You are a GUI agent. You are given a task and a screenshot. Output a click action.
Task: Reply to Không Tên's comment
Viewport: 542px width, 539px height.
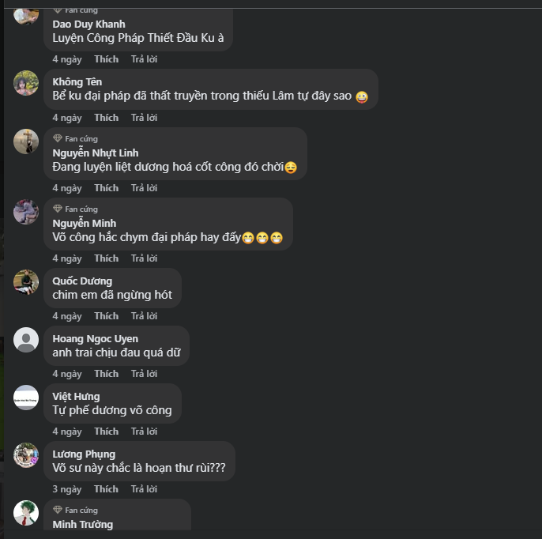click(144, 118)
